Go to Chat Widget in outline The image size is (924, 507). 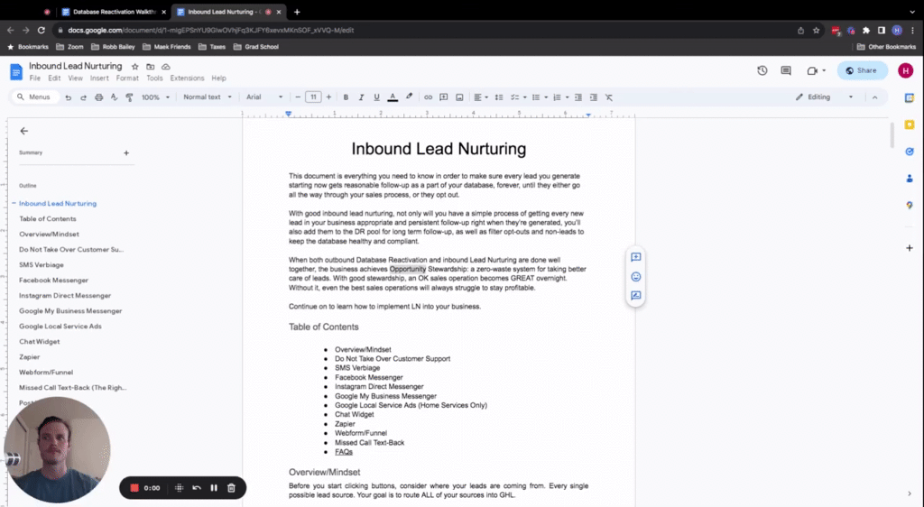[39, 342]
